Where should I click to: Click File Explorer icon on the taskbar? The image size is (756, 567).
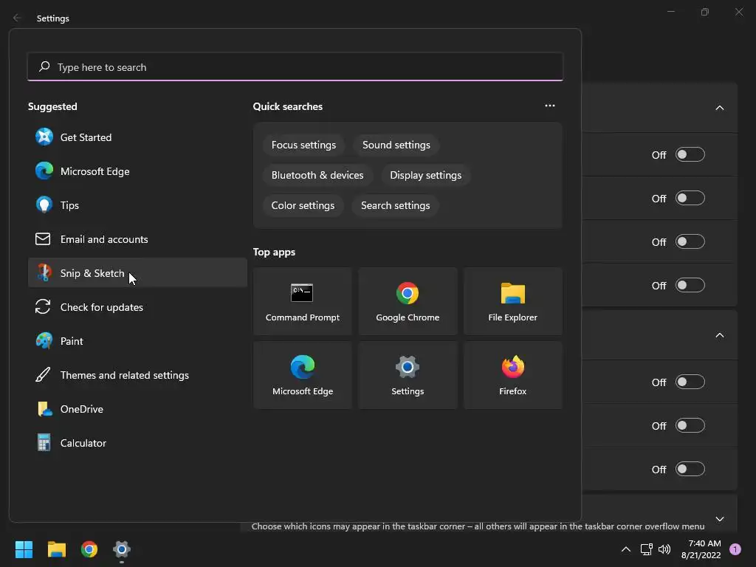coord(56,549)
